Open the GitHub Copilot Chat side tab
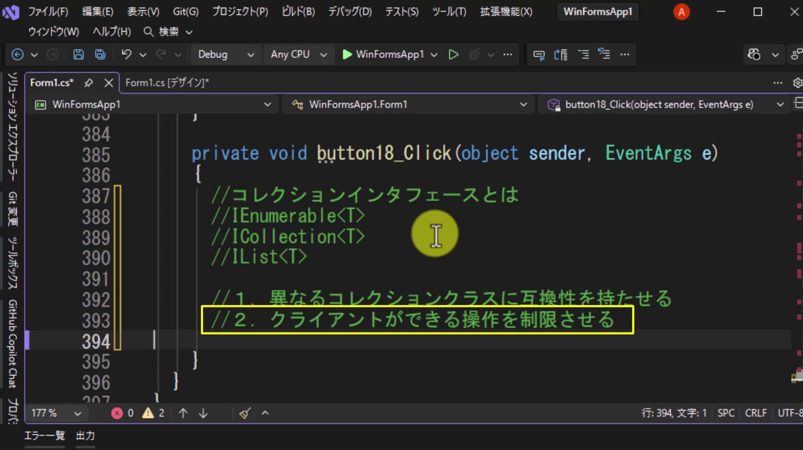Image resolution: width=803 pixels, height=450 pixels. point(13,344)
